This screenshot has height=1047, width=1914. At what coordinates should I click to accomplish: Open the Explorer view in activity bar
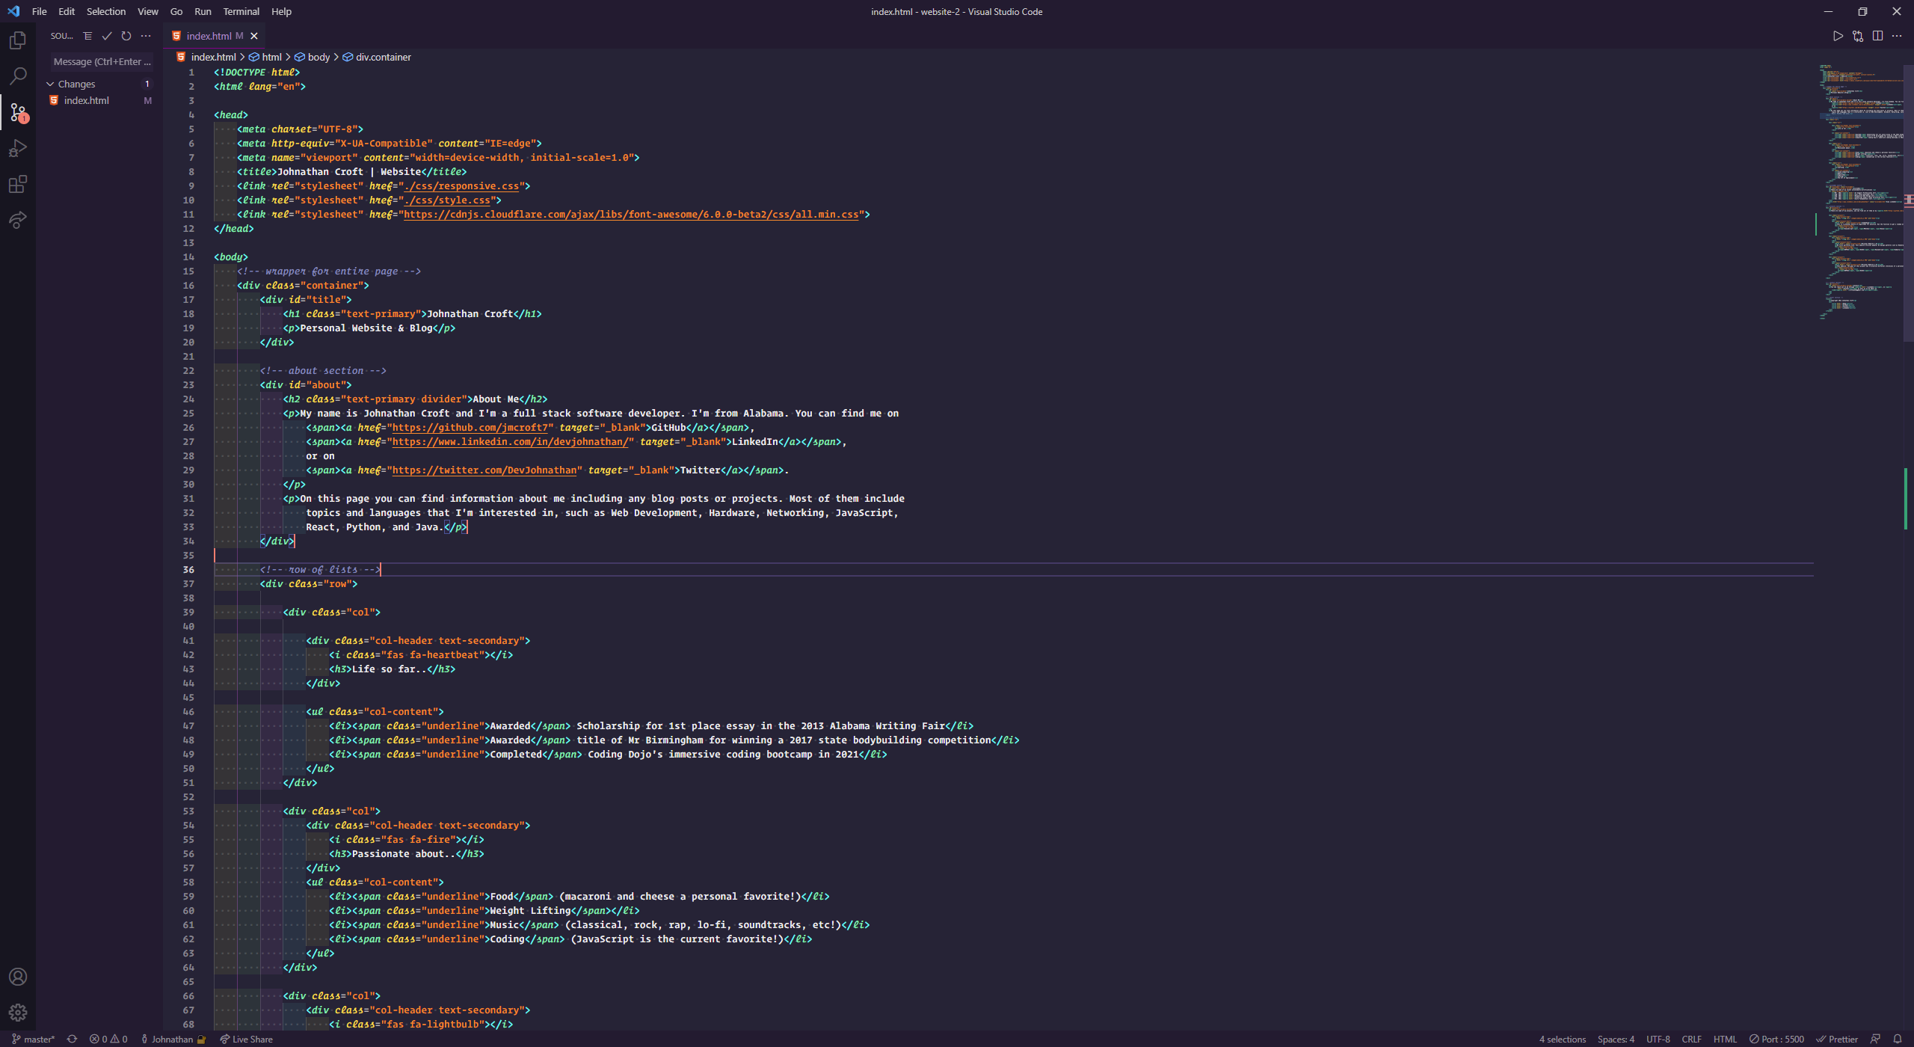click(18, 40)
